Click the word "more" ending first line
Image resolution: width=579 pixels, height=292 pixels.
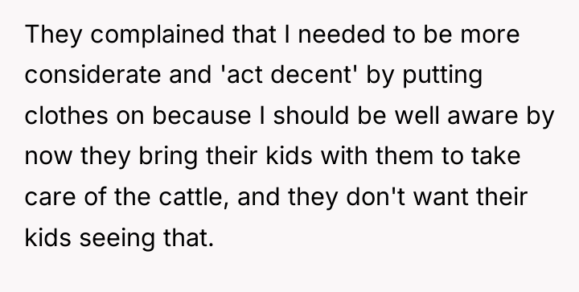point(490,35)
